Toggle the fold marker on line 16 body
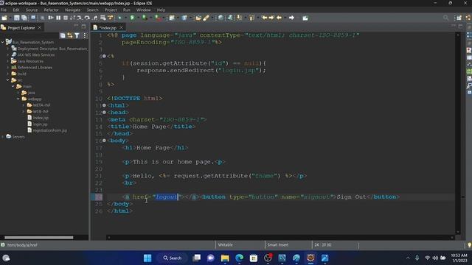472x265 pixels. (x=104, y=141)
